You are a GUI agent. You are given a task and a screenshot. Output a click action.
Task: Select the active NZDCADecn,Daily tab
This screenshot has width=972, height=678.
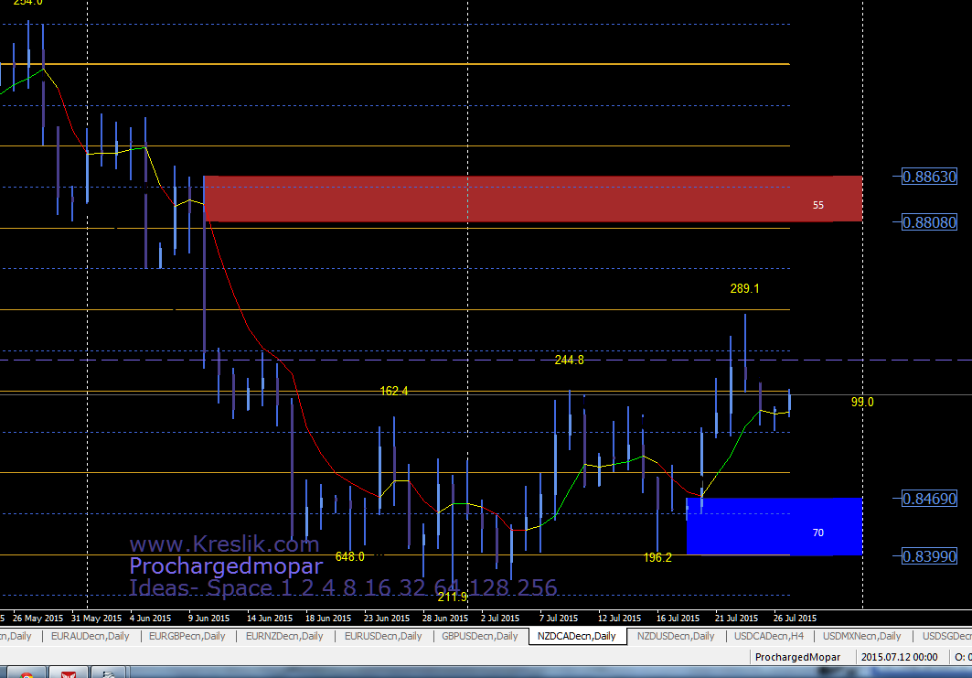tap(576, 636)
